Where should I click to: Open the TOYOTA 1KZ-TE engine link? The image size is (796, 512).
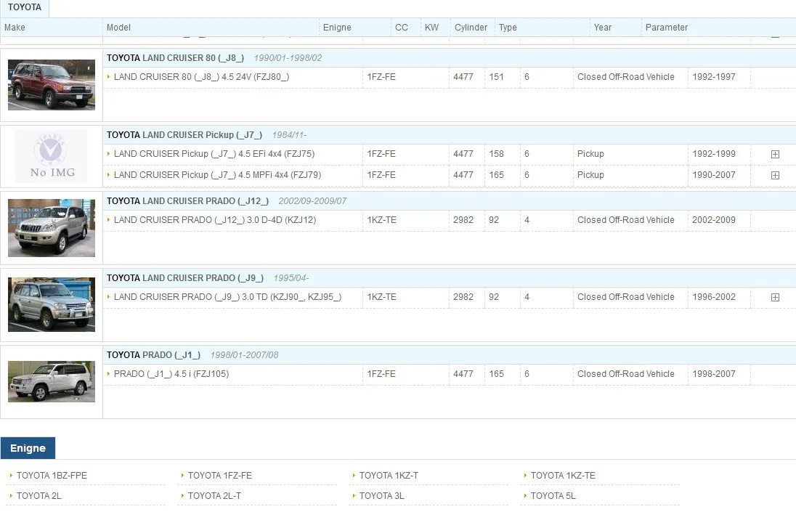[x=562, y=476]
